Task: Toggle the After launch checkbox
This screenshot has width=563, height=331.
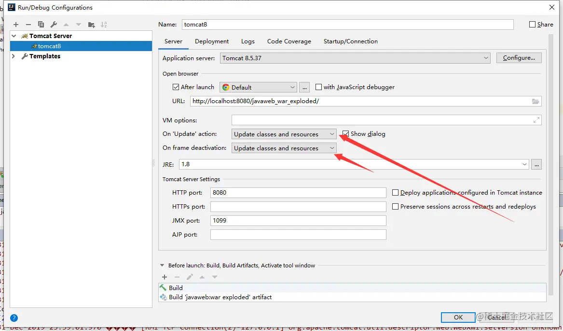Action: tap(176, 87)
